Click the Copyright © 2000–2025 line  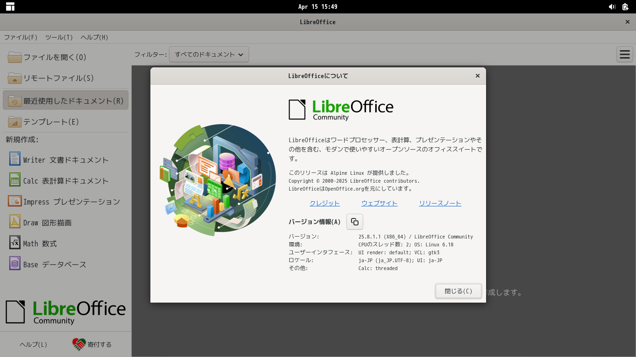pyautogui.click(x=354, y=181)
